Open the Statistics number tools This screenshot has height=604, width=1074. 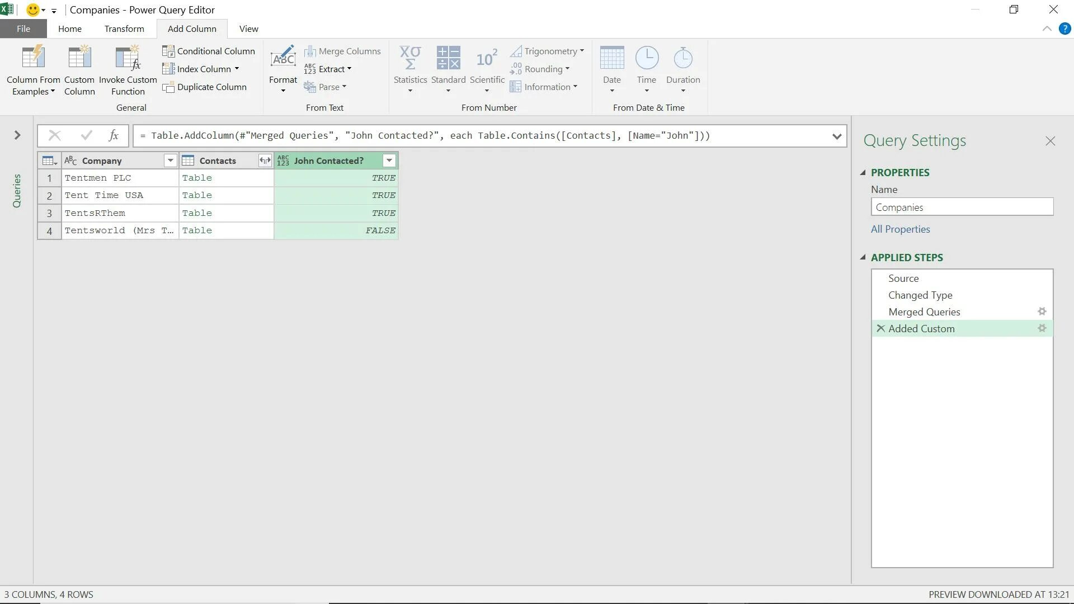[x=410, y=70]
